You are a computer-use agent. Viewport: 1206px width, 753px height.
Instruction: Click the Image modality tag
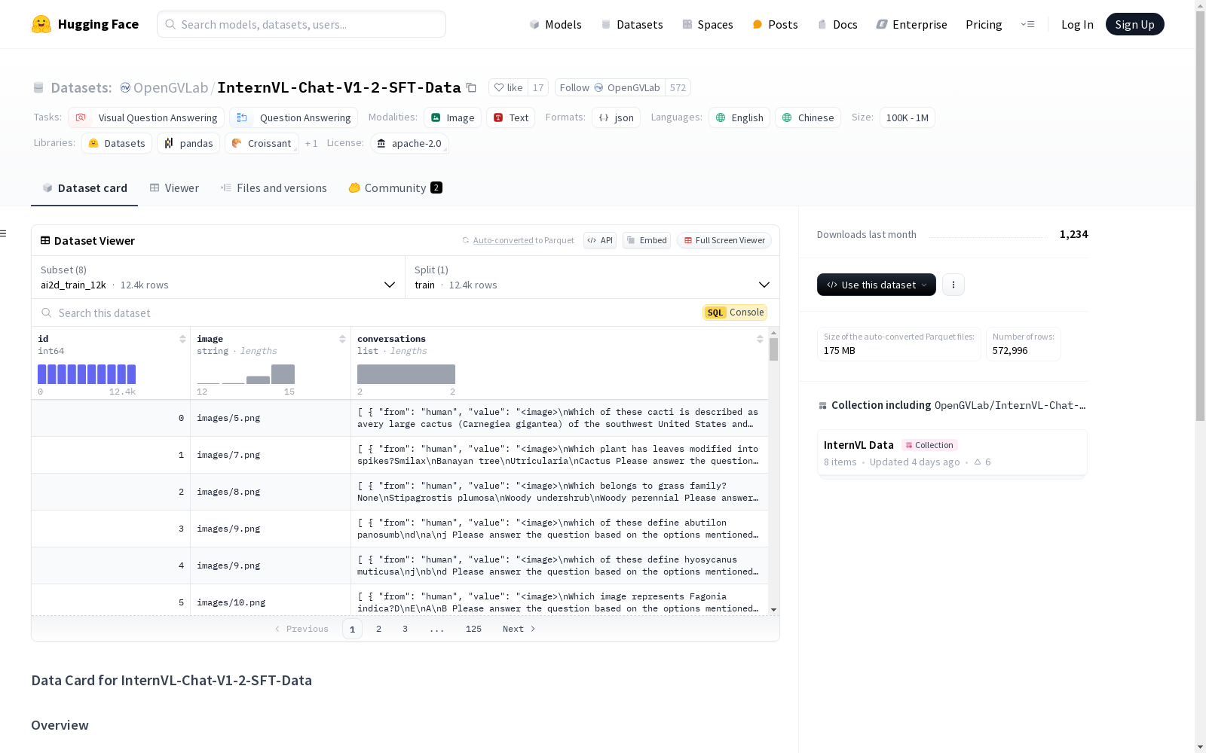coord(452,117)
